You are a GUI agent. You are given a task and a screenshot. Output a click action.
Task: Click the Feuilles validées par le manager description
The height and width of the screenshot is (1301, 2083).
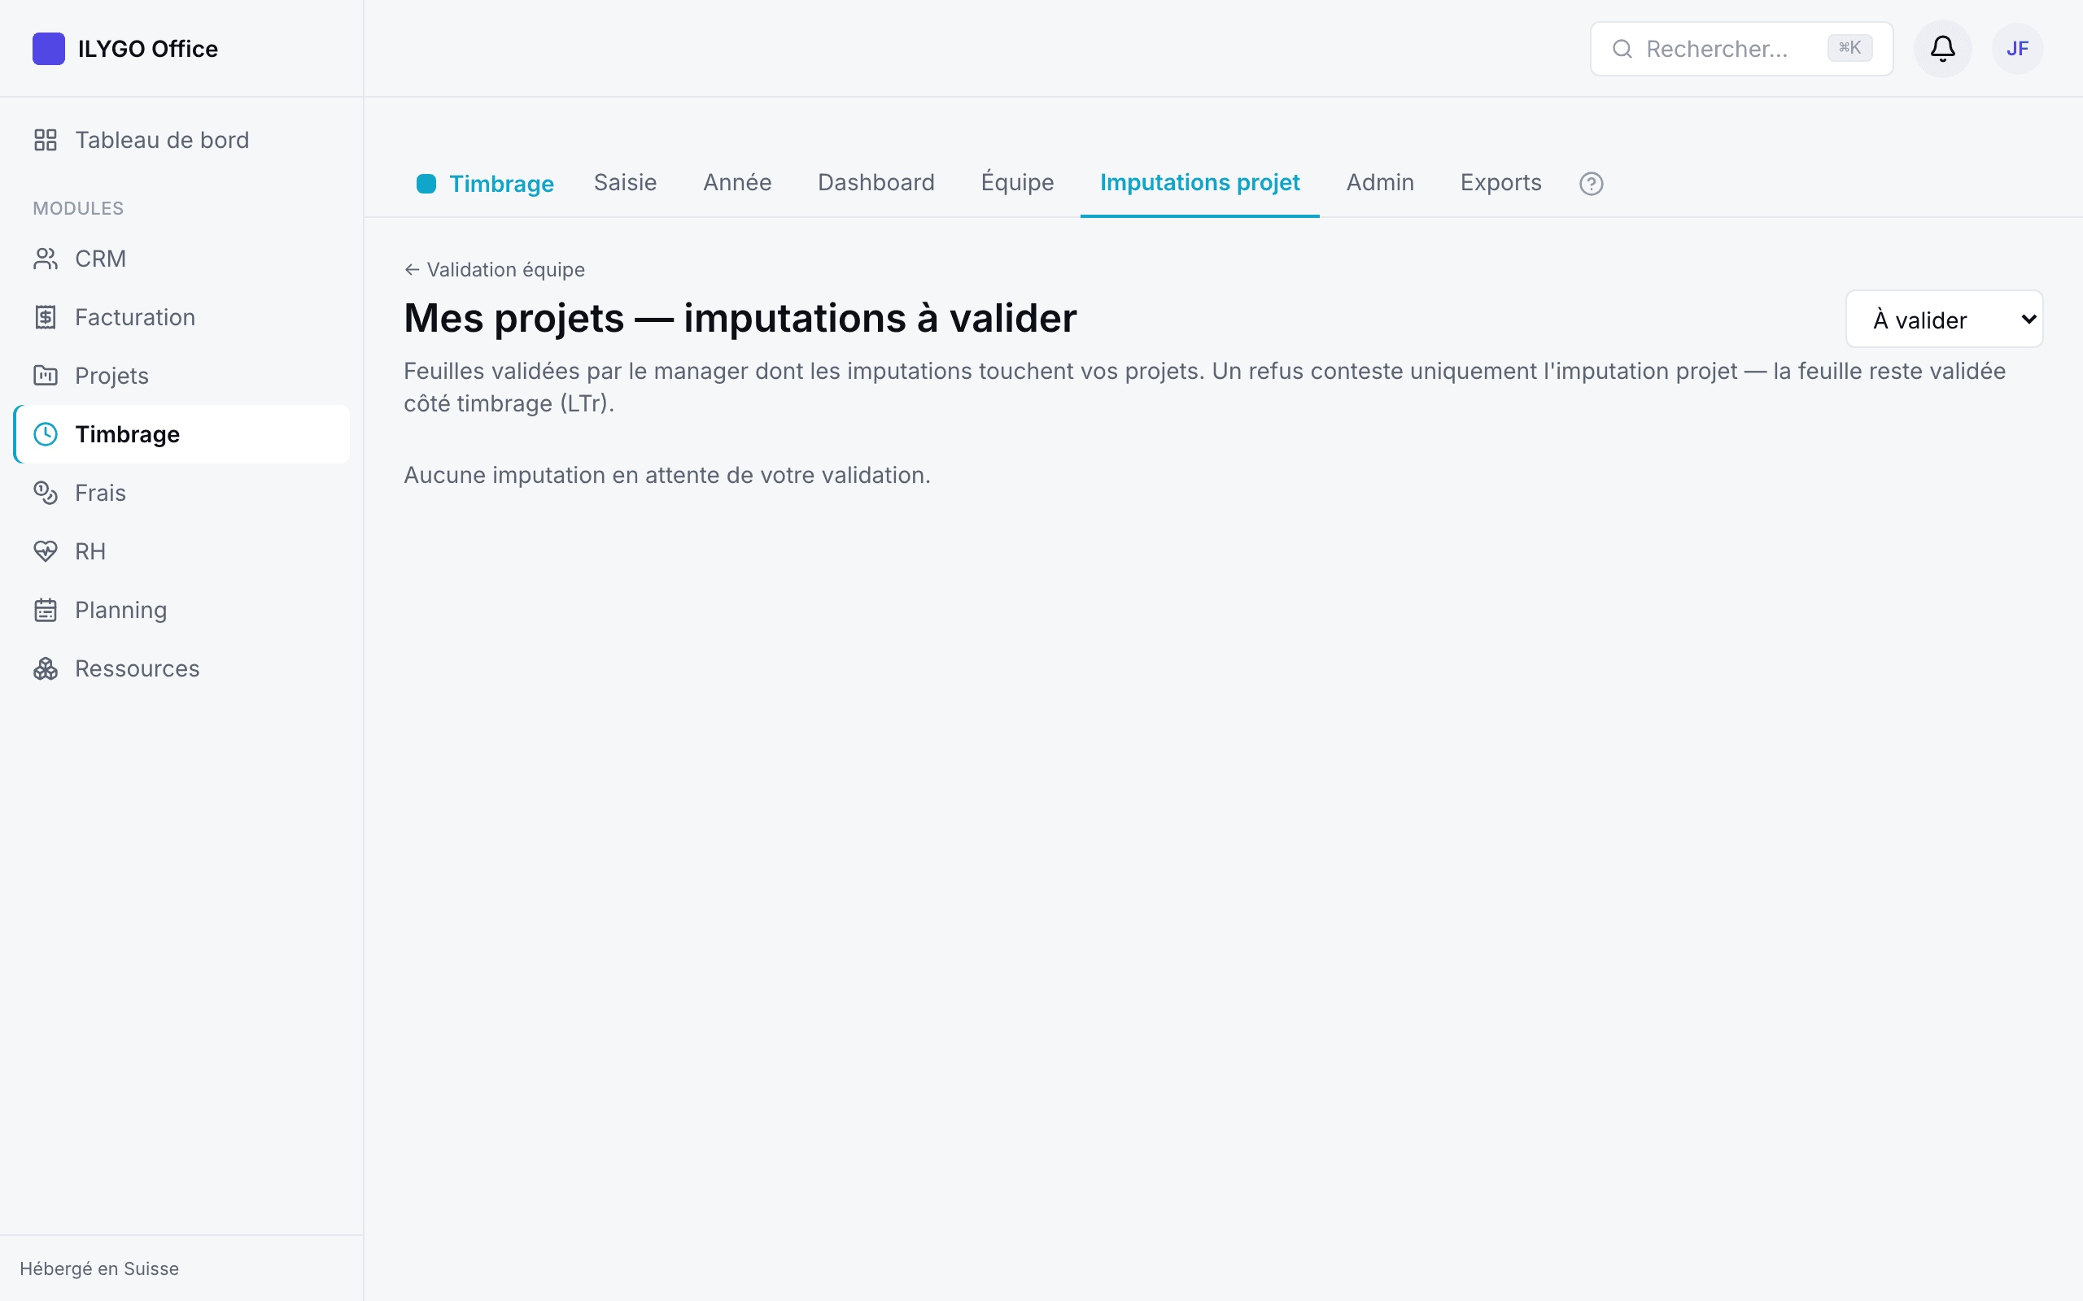coord(1205,387)
